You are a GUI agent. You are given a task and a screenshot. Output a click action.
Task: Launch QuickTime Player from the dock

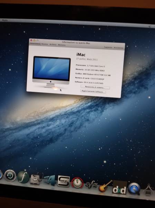click(x=134, y=189)
